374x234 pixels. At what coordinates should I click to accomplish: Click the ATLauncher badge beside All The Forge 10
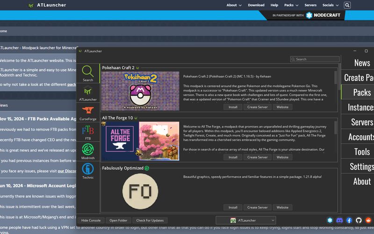tap(136, 118)
